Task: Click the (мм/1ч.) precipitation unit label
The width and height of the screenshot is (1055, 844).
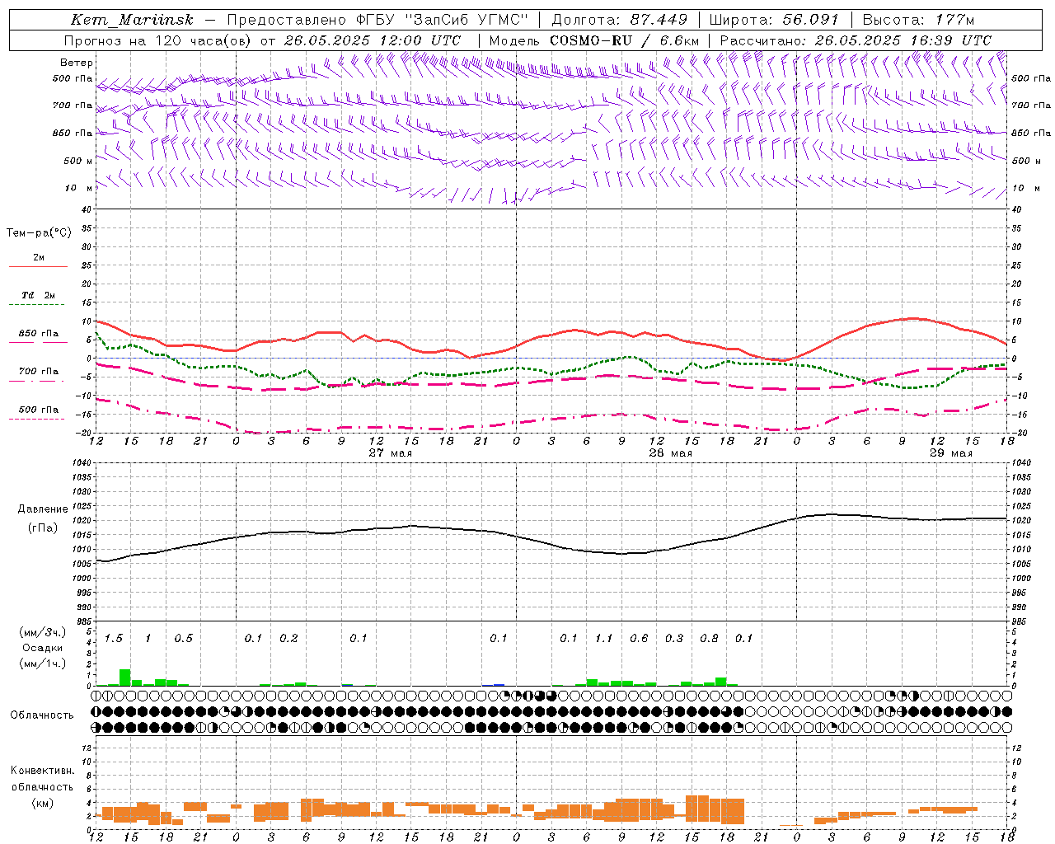Action: tap(43, 663)
